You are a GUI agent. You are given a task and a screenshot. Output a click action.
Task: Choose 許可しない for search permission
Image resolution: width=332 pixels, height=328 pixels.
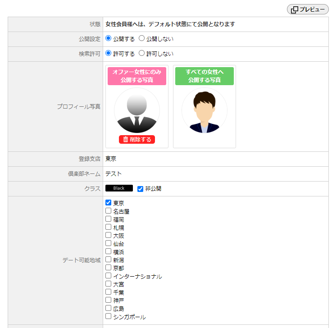pyautogui.click(x=141, y=54)
